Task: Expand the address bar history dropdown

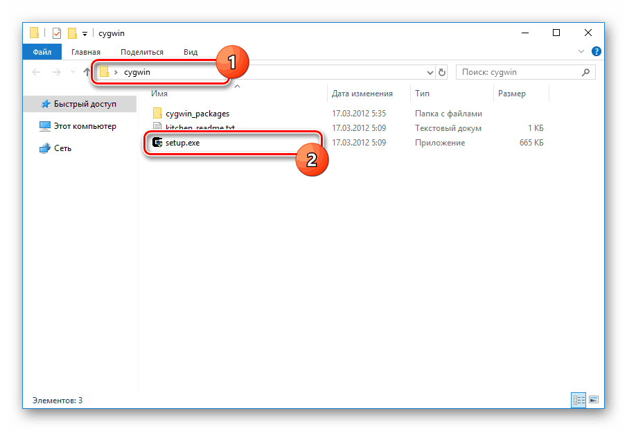Action: click(430, 72)
